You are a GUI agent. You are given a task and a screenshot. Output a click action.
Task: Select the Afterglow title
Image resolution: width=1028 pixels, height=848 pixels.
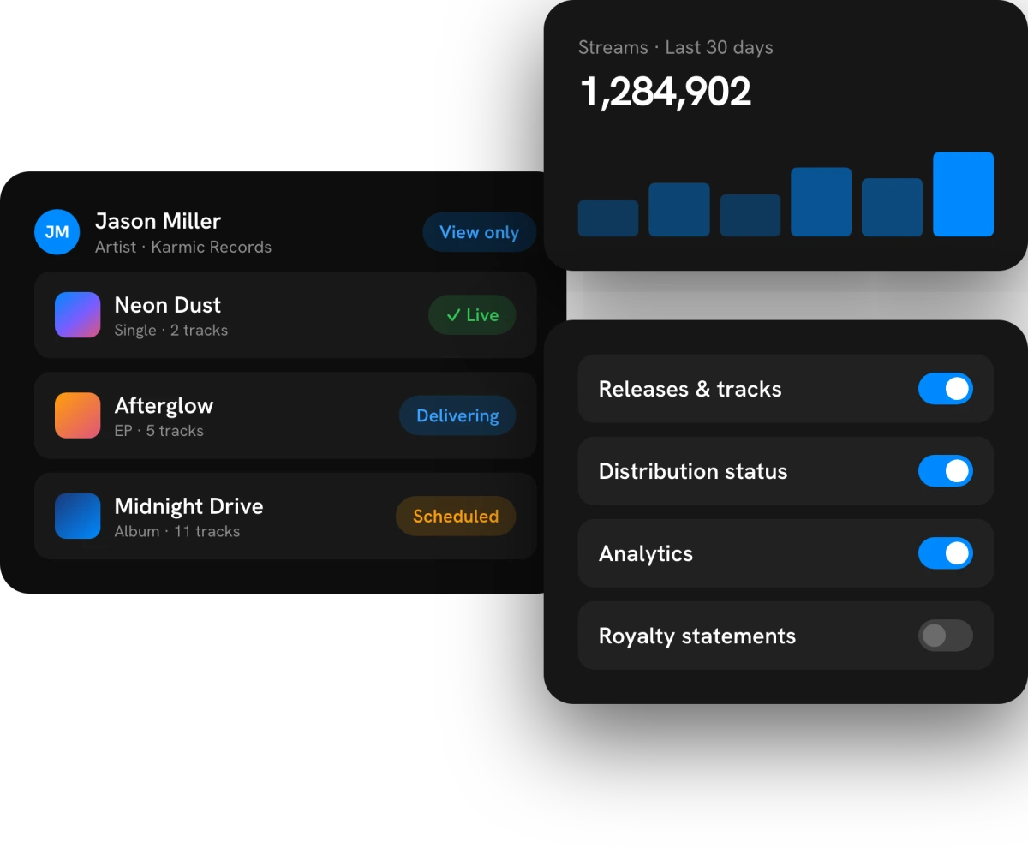tap(164, 406)
